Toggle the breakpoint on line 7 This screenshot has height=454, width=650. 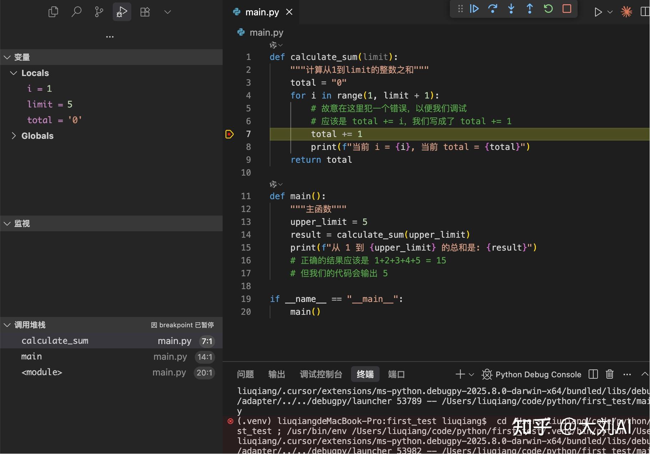[x=230, y=134]
